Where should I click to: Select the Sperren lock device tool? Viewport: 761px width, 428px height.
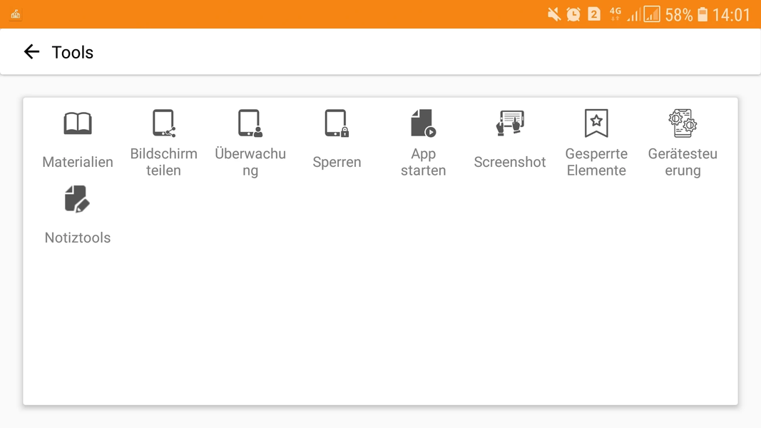337,123
